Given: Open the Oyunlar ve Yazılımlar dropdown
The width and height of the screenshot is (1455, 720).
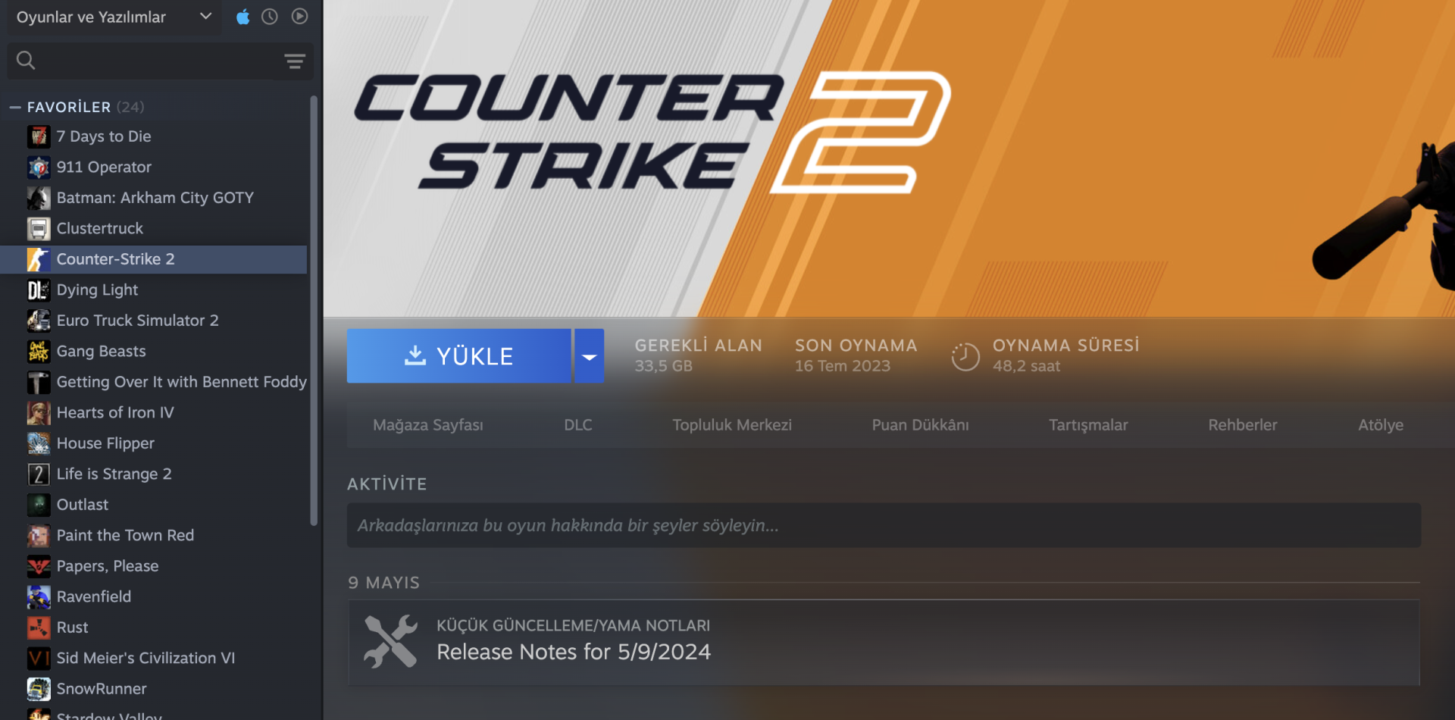Looking at the screenshot, I should pos(114,17).
